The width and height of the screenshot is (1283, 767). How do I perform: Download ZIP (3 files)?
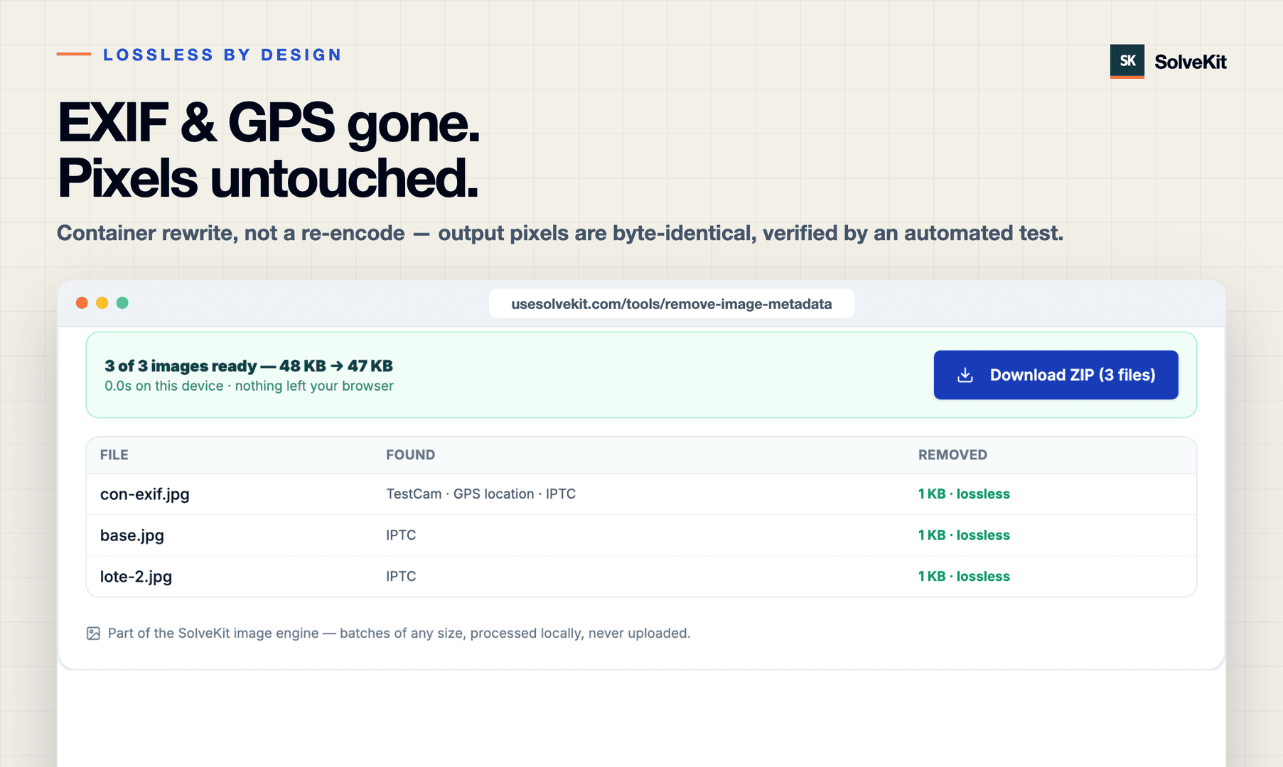1056,375
